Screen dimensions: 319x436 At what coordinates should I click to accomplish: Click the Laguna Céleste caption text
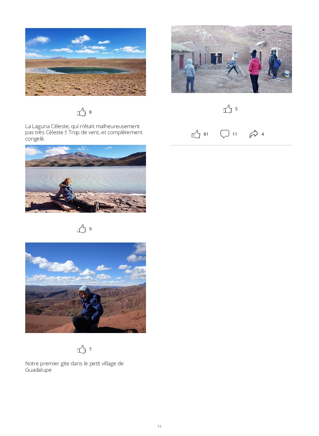(84, 132)
